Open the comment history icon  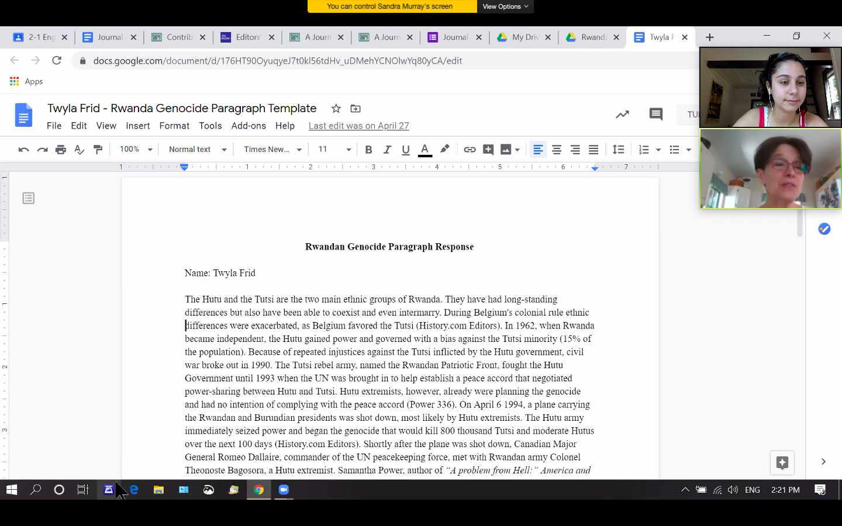[x=655, y=114]
